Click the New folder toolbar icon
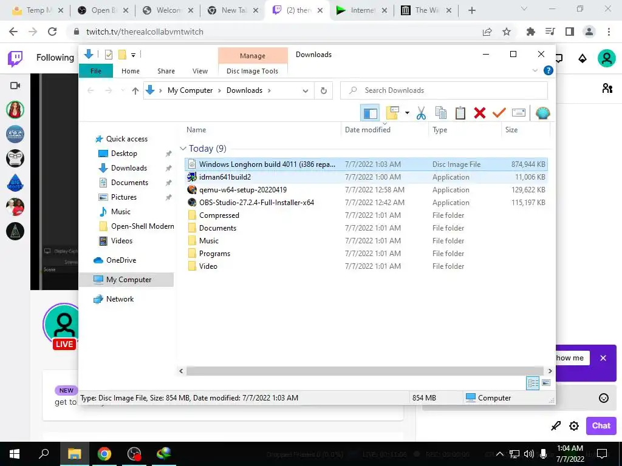Screen dimensions: 622x466 392,113
